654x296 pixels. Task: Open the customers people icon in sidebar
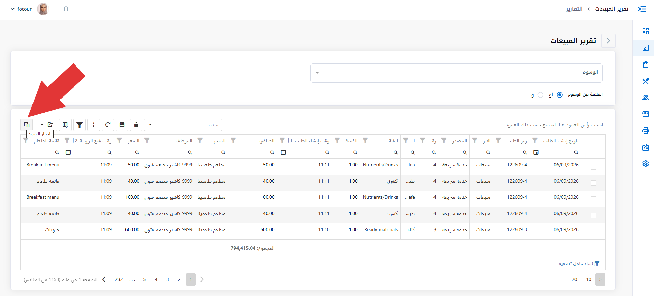coord(645,98)
